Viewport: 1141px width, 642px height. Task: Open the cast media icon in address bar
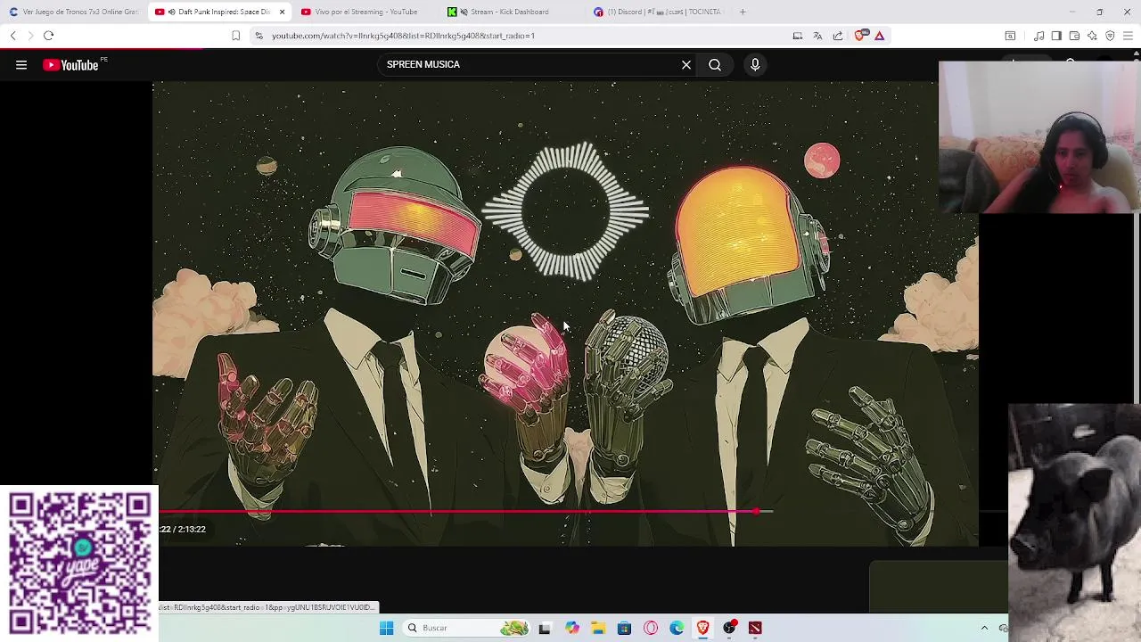click(797, 36)
